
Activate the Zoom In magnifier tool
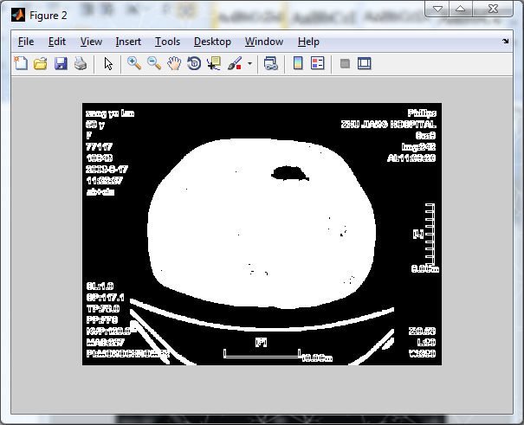pos(134,63)
